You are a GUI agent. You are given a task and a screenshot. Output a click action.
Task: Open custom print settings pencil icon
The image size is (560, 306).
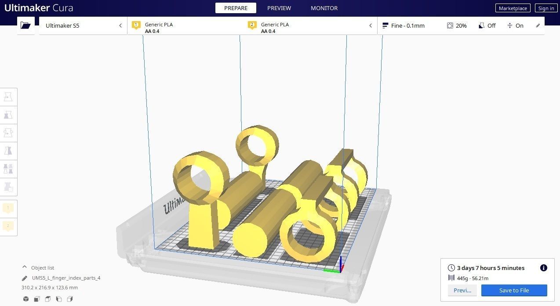(538, 25)
